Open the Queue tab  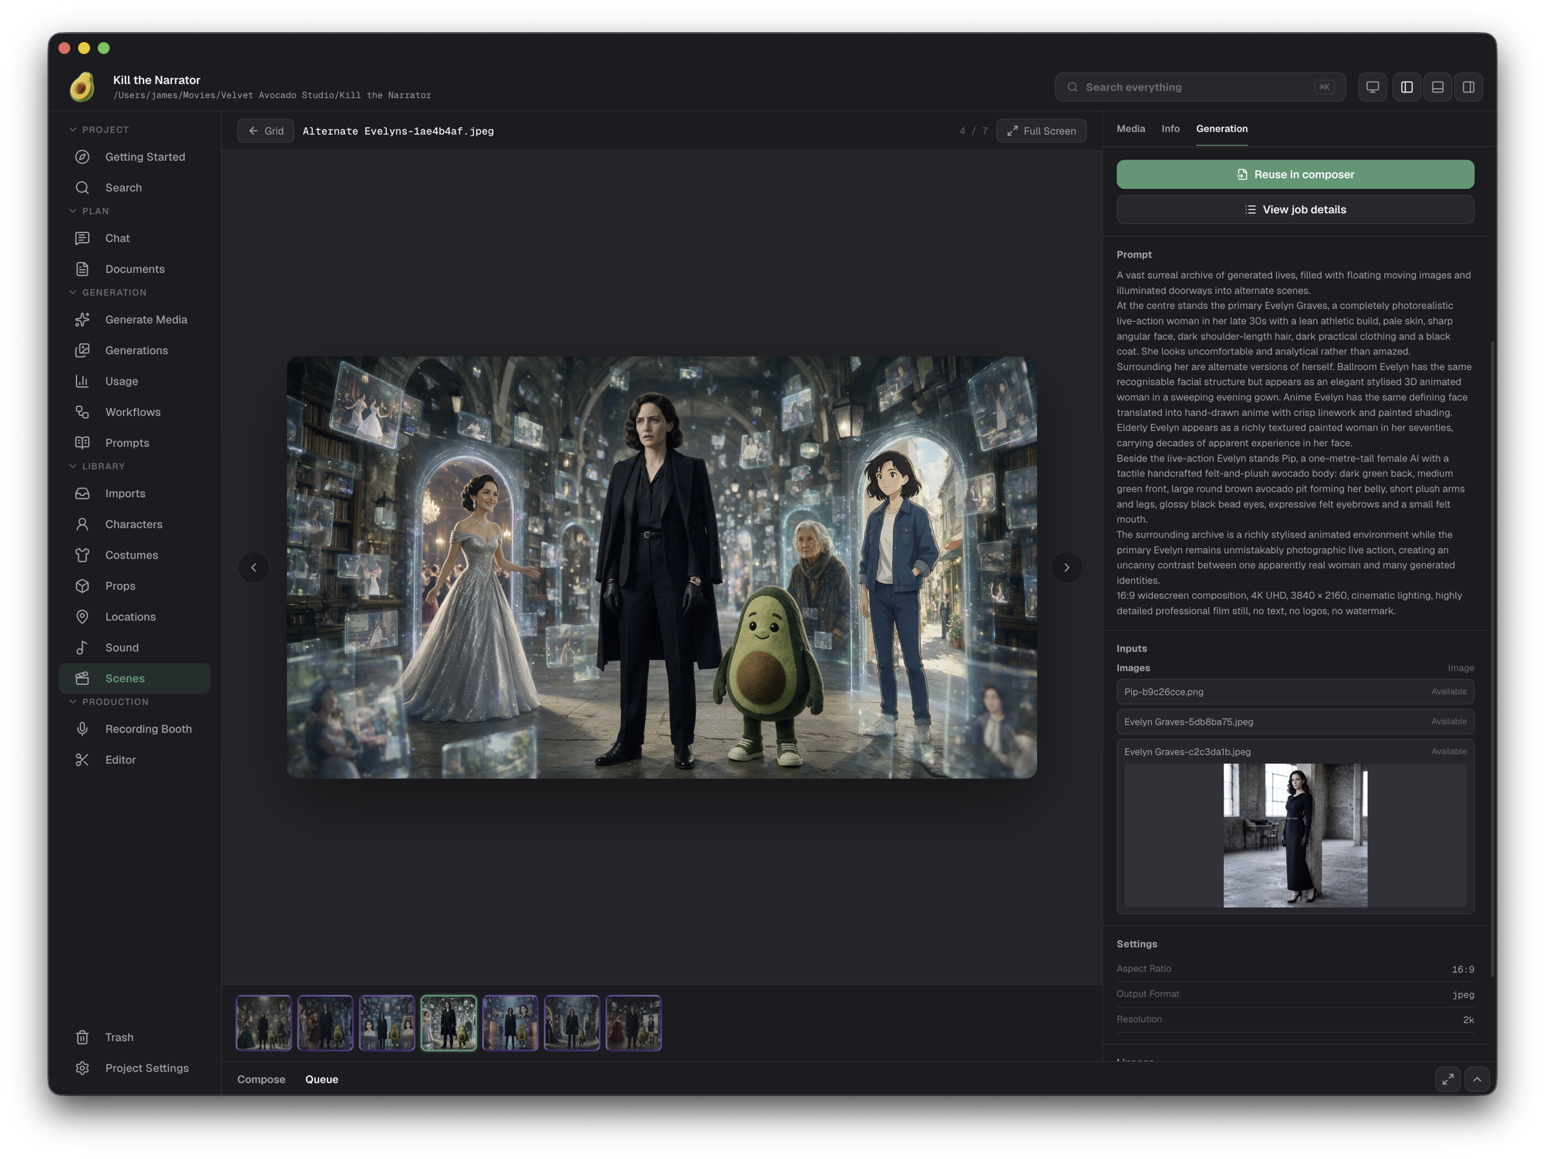321,1079
